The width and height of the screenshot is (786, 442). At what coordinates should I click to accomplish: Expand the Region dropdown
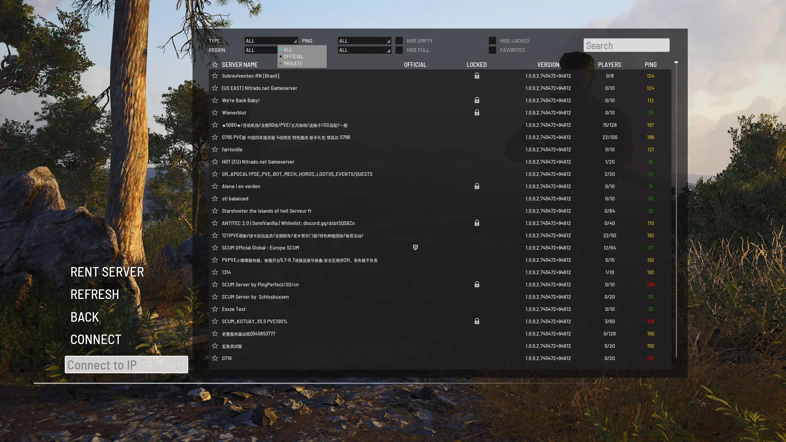coord(261,50)
